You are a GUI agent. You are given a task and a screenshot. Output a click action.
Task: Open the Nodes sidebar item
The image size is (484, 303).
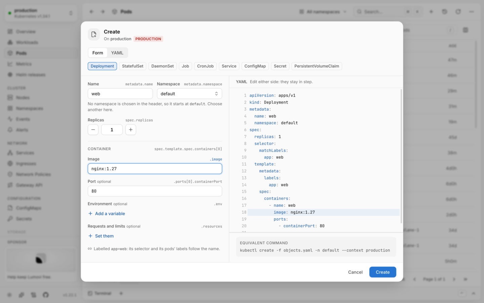40,98
